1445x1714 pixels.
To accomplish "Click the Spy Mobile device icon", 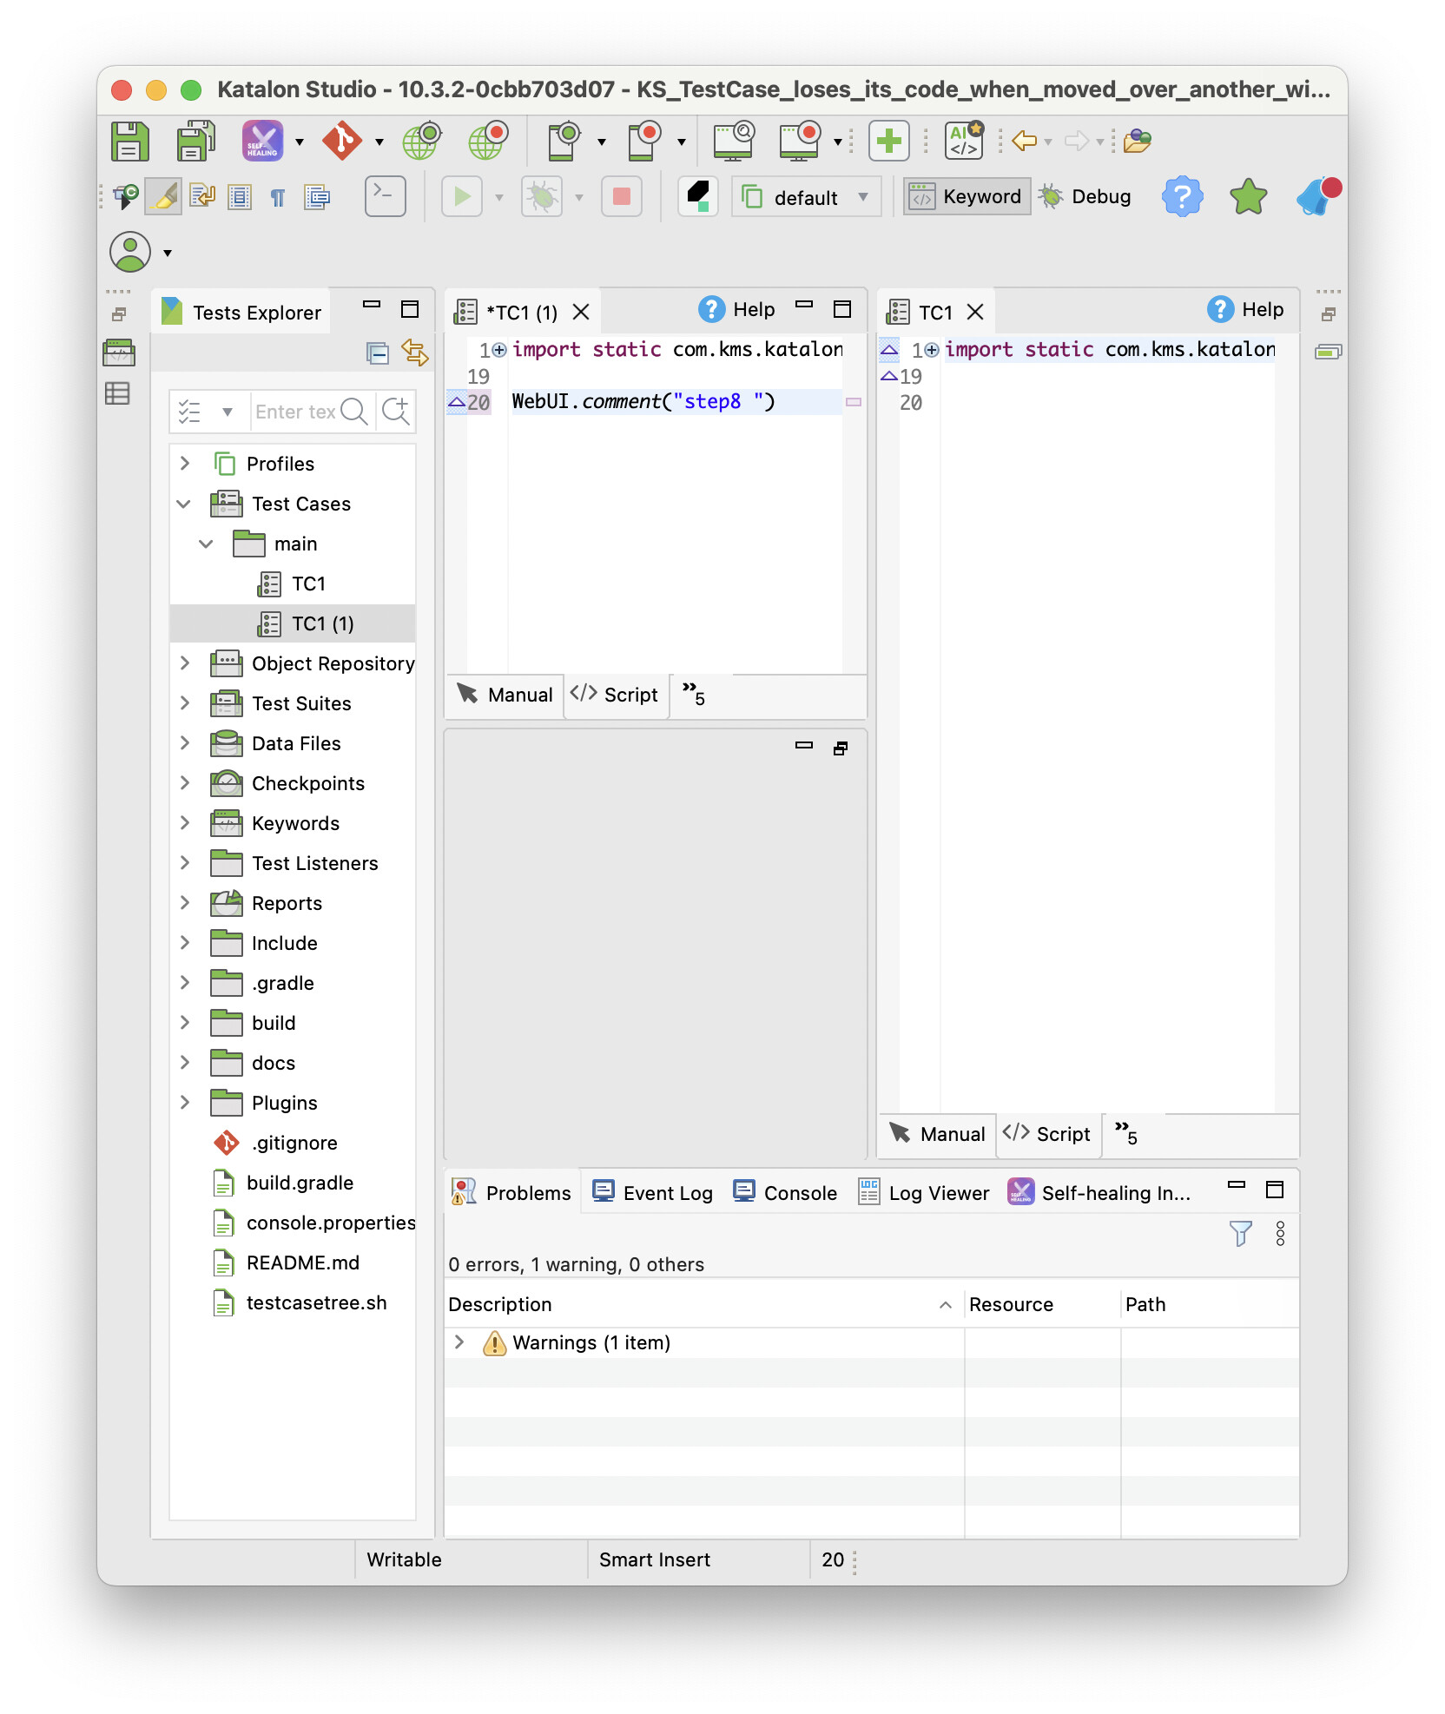I will tap(564, 141).
